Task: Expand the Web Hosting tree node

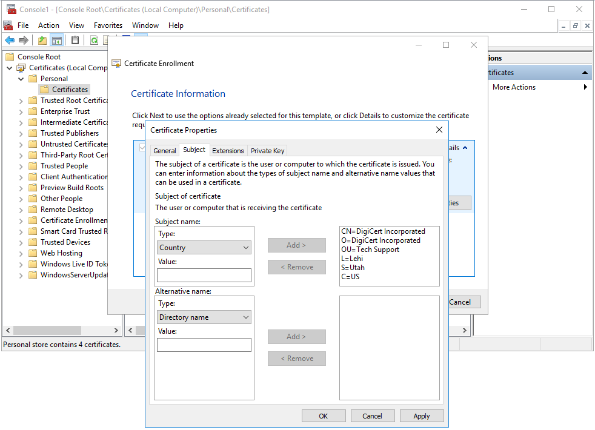Action: pos(21,253)
